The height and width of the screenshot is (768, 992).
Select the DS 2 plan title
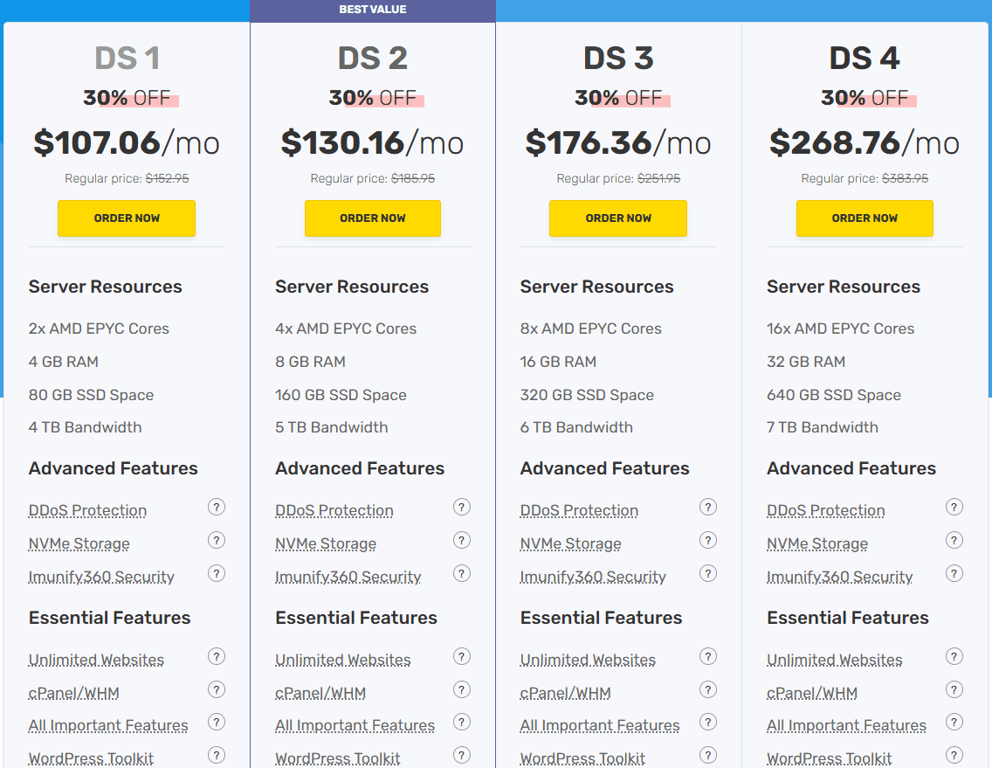pos(373,59)
